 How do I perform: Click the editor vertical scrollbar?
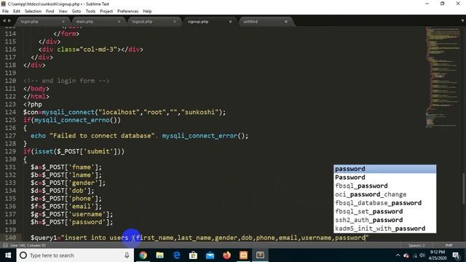(x=463, y=188)
